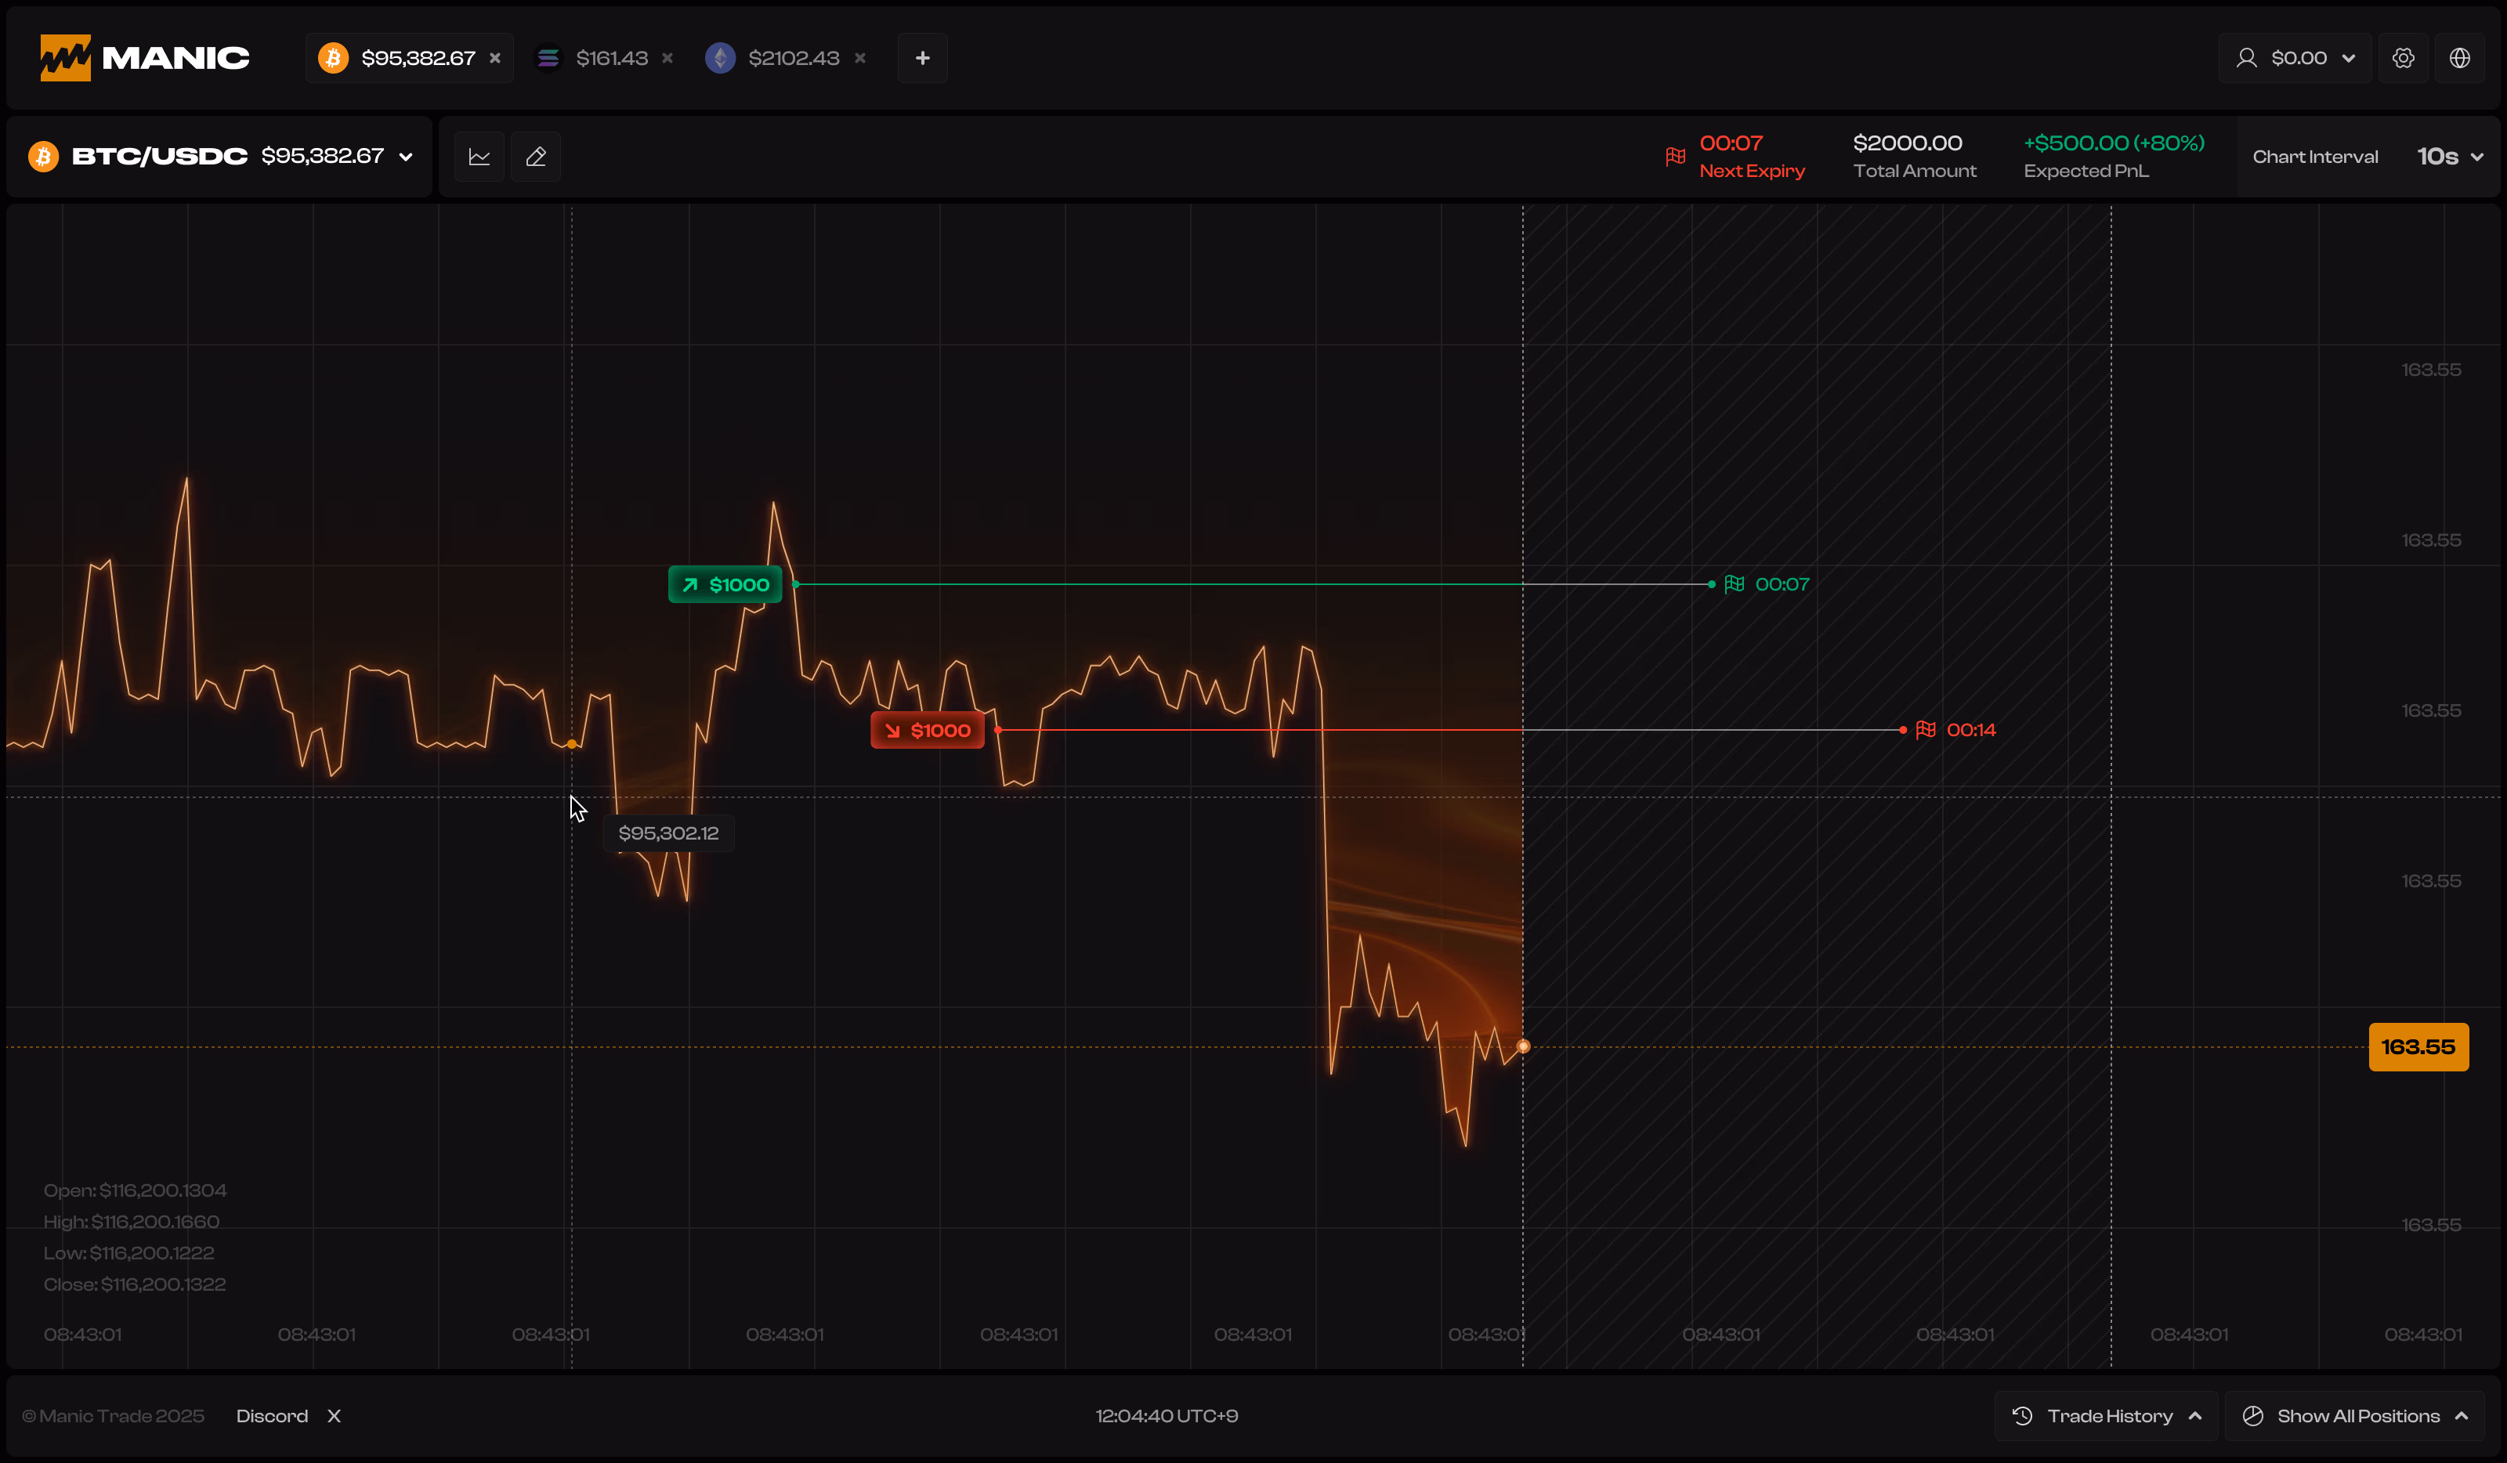Viewport: 2507px width, 1463px height.
Task: Click the Bitcoin icon next to BTC/USDC
Action: coord(43,156)
